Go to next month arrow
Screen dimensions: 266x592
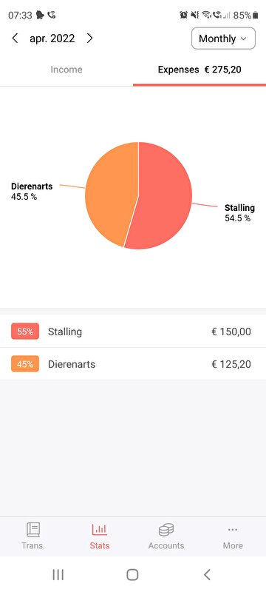89,38
